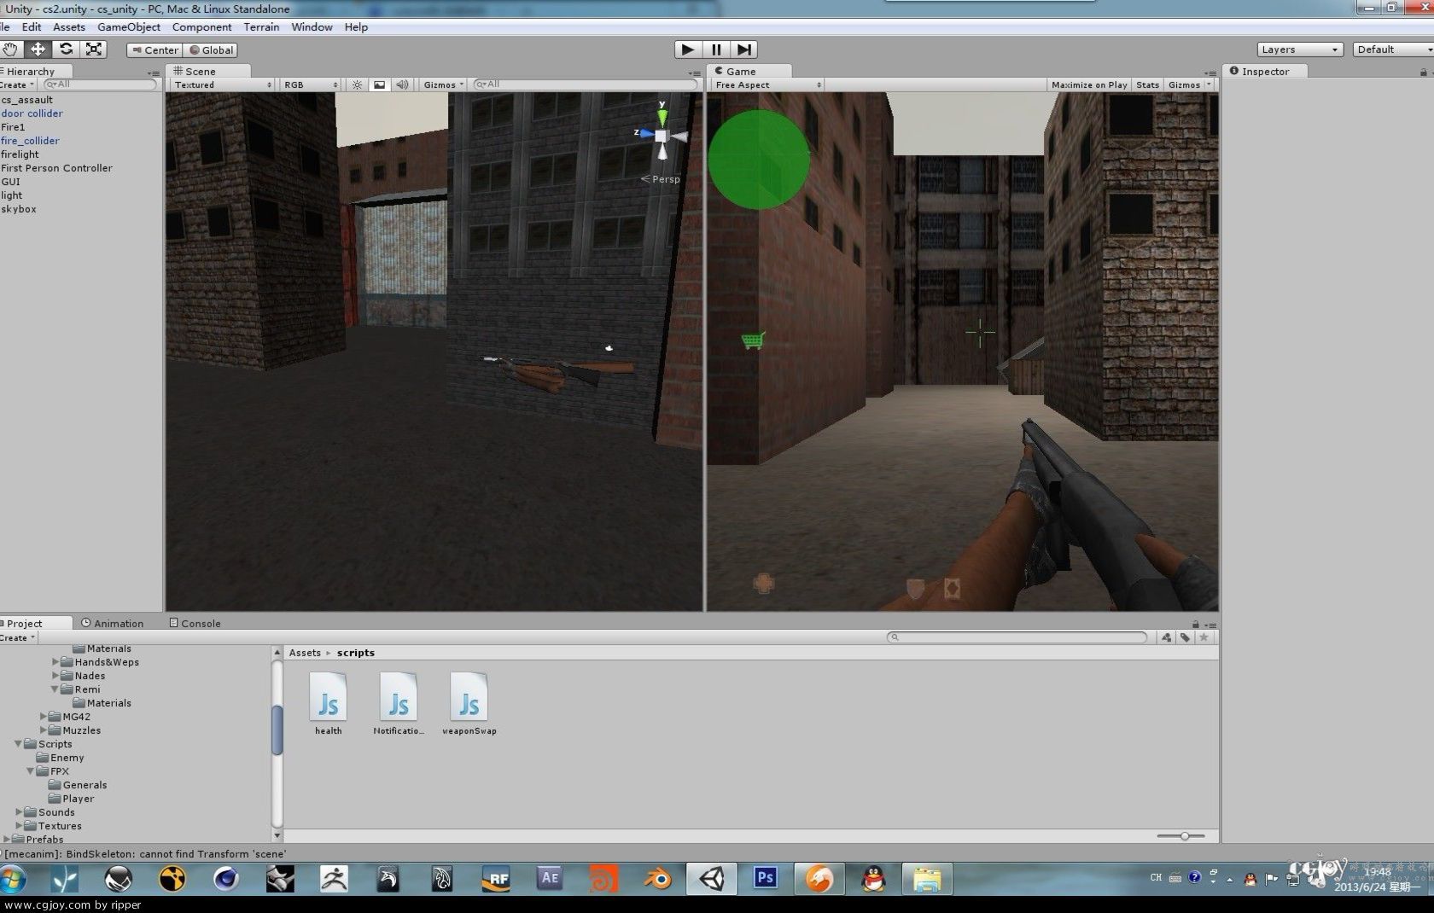
Task: Toggle scene audio button
Action: point(402,84)
